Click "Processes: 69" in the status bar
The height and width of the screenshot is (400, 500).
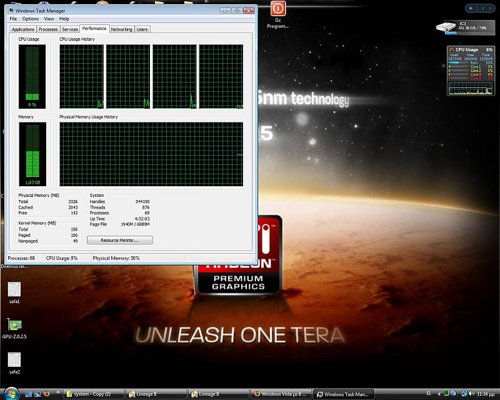point(21,258)
